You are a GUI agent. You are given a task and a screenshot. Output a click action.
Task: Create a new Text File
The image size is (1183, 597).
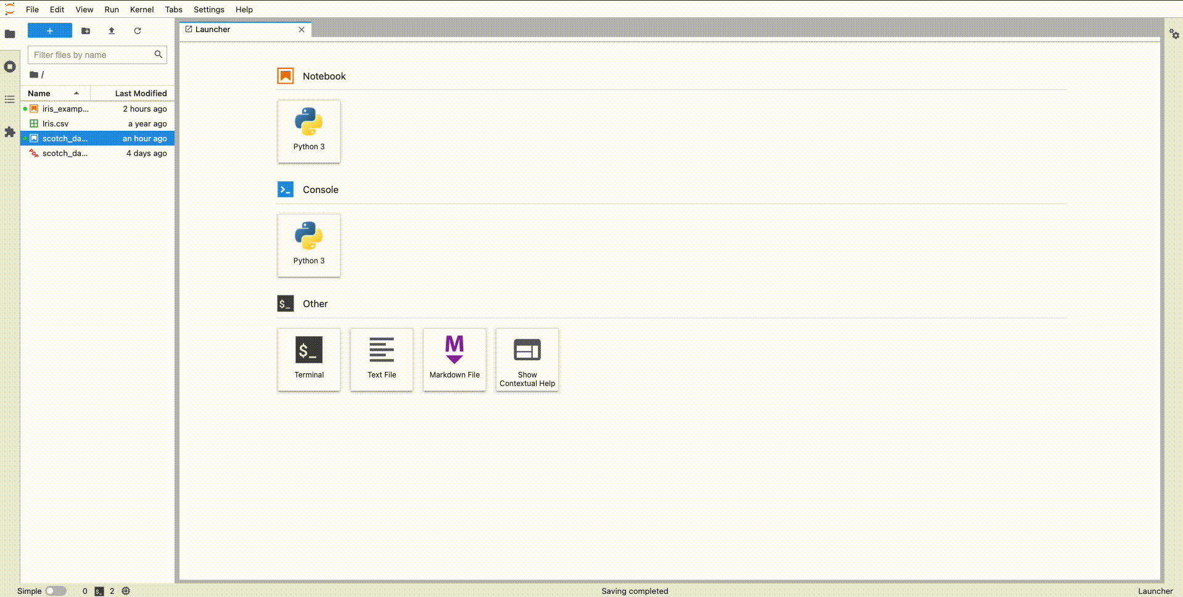coord(382,360)
